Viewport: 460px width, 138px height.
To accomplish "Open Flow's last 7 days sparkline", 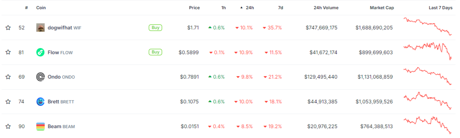I will [x=428, y=51].
